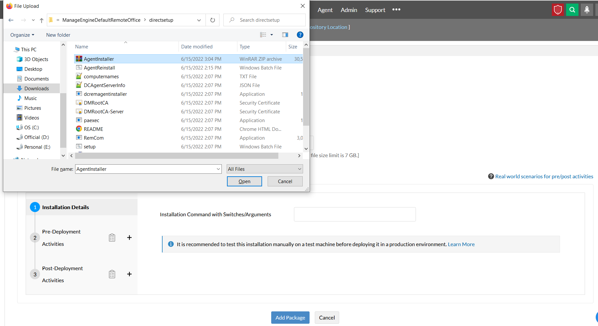The image size is (598, 326).
Task: Click the Installation Command input field
Action: (355, 214)
